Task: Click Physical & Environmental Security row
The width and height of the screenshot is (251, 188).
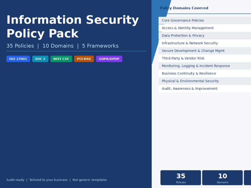Action: coord(205,81)
